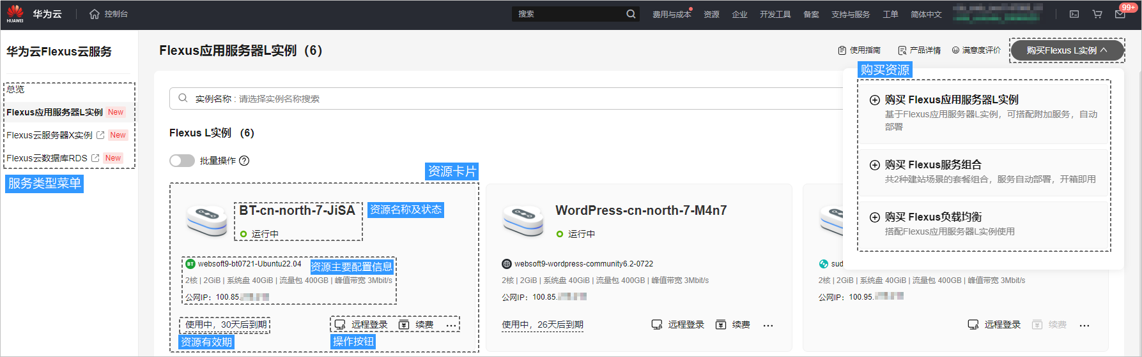This screenshot has height=357, width=1142.
Task: Click 远程登录 on BT-cn-north-7-JiSA card
Action: coord(369,325)
